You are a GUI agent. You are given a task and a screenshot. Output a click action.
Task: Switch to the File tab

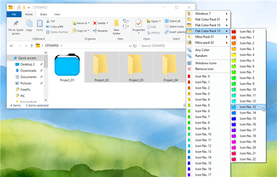(x=14, y=14)
